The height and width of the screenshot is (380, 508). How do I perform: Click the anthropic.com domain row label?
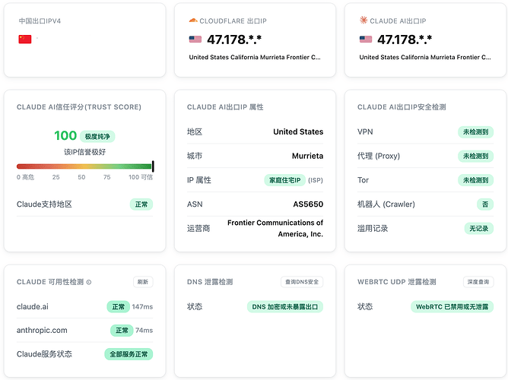[42, 330]
